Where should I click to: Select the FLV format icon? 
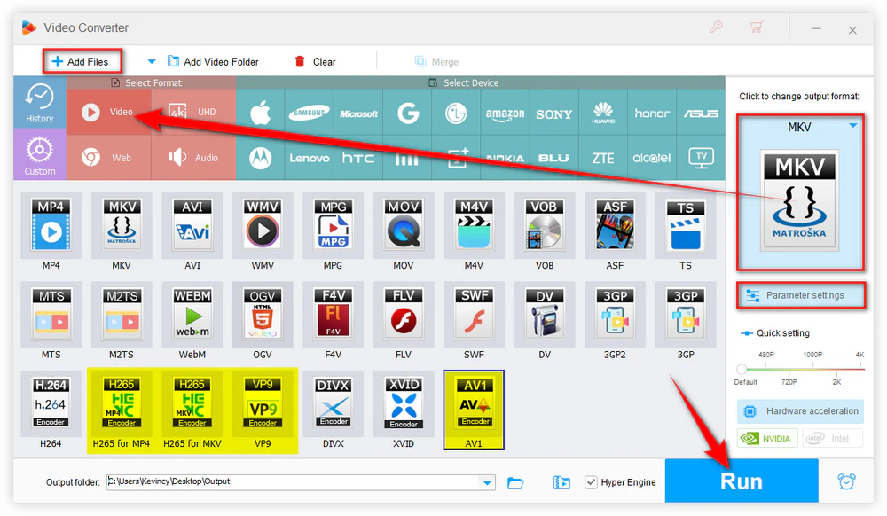[404, 315]
